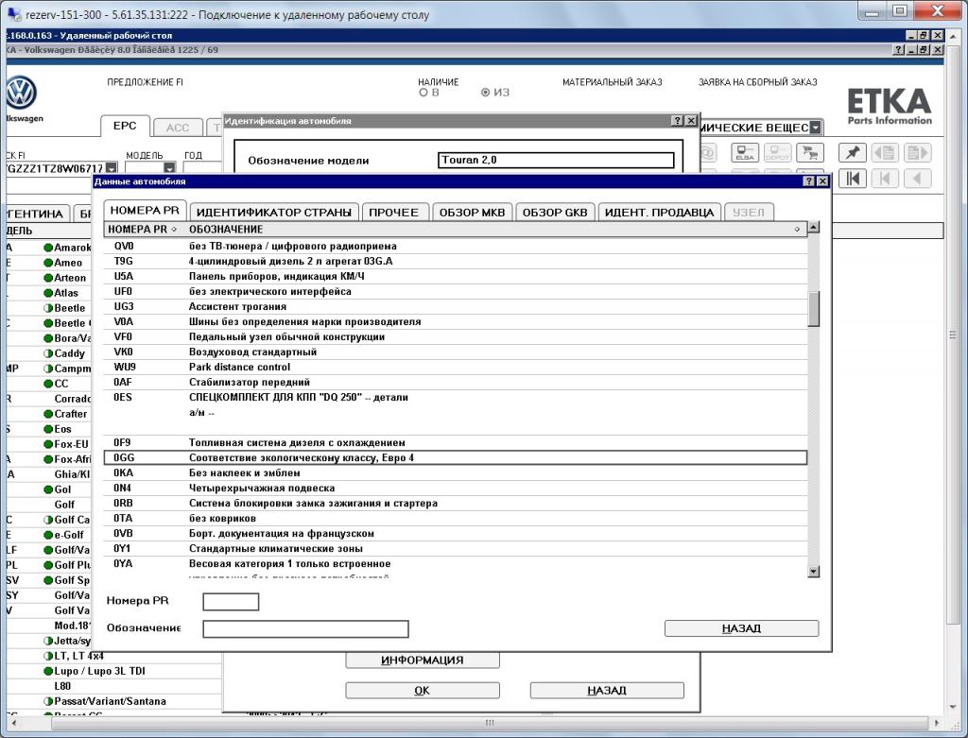Click the green dot beside Amarok

tap(48, 248)
